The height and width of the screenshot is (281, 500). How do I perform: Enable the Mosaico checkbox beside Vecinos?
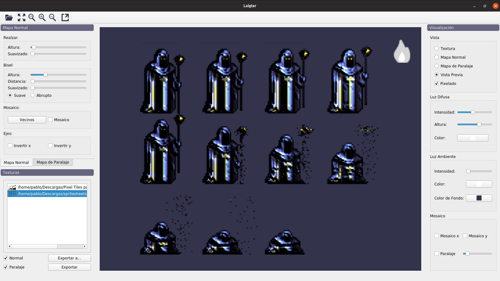click(59, 120)
